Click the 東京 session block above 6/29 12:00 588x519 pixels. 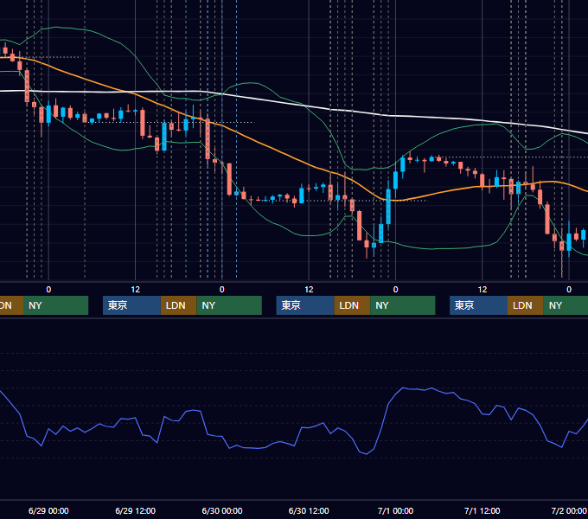tap(131, 305)
